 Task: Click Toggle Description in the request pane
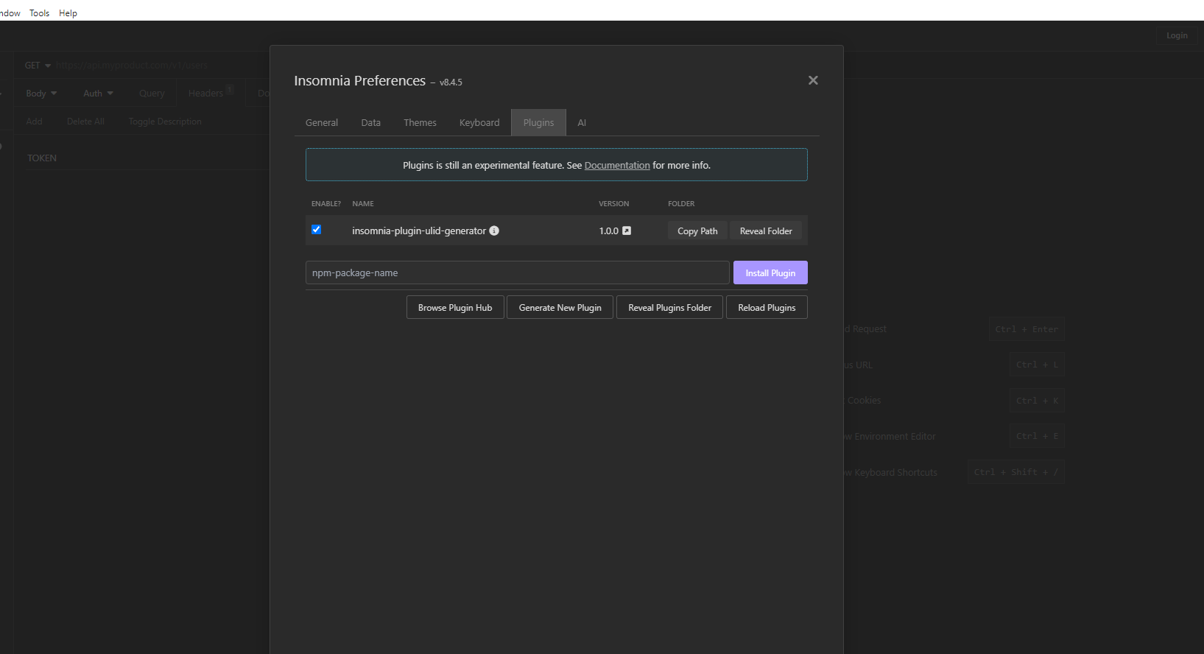tap(165, 122)
